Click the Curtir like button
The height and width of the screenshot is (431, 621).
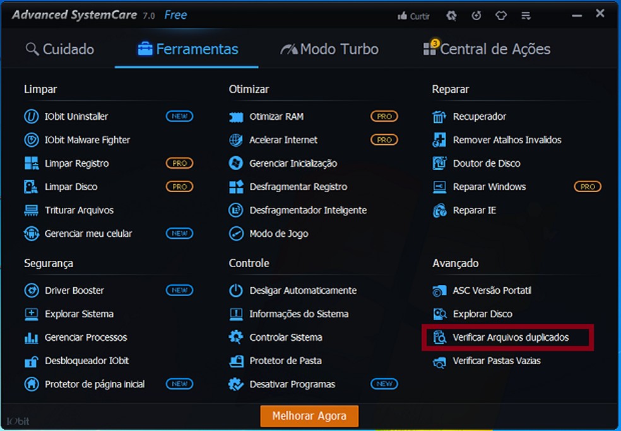coord(413,16)
